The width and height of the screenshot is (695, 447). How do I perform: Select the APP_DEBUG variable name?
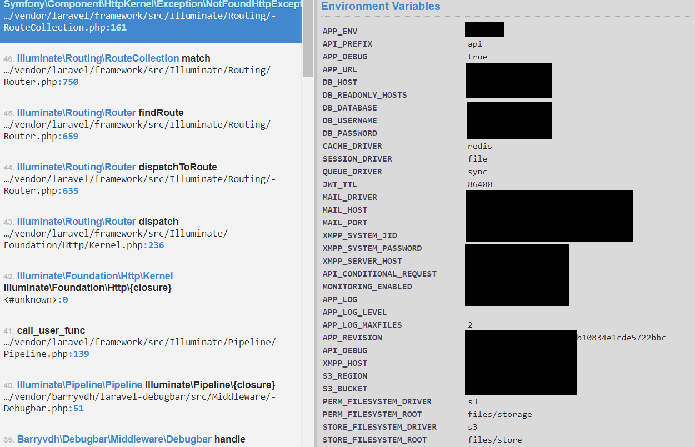click(345, 57)
